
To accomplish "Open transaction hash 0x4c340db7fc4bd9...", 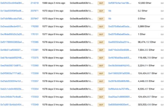I will [12, 97].
